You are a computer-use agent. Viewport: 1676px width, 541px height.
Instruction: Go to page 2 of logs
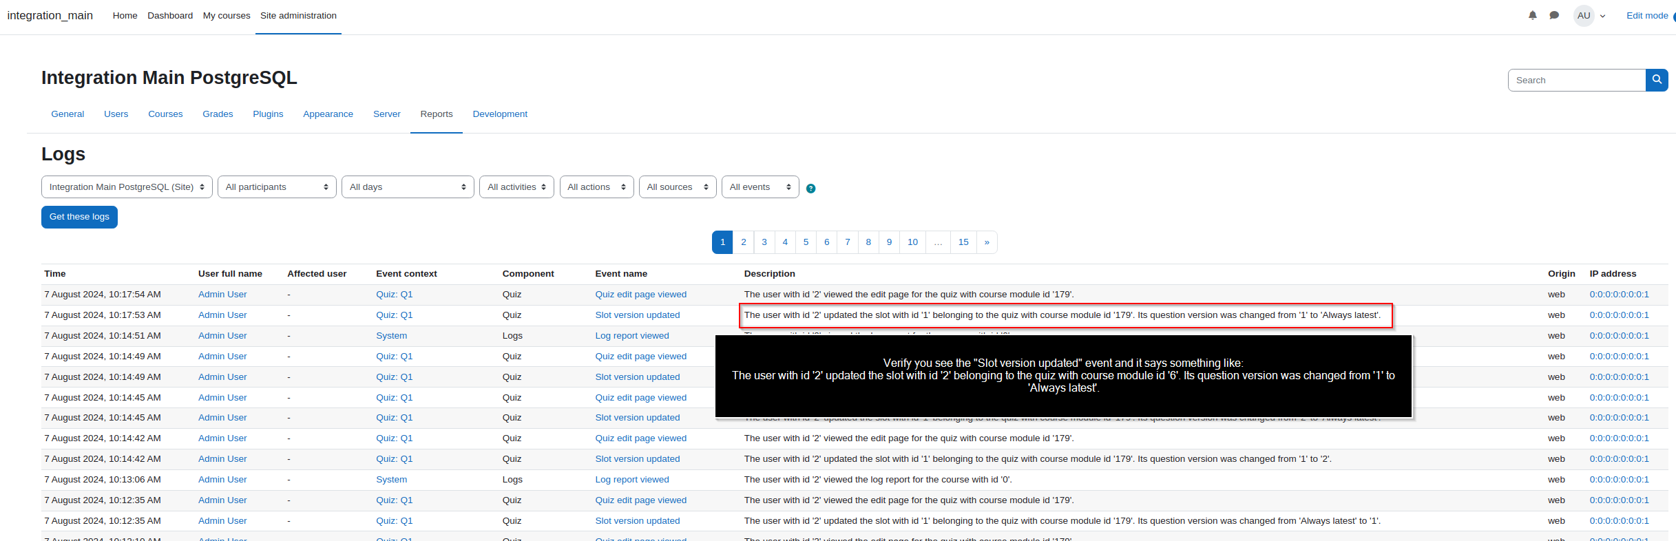tap(744, 242)
